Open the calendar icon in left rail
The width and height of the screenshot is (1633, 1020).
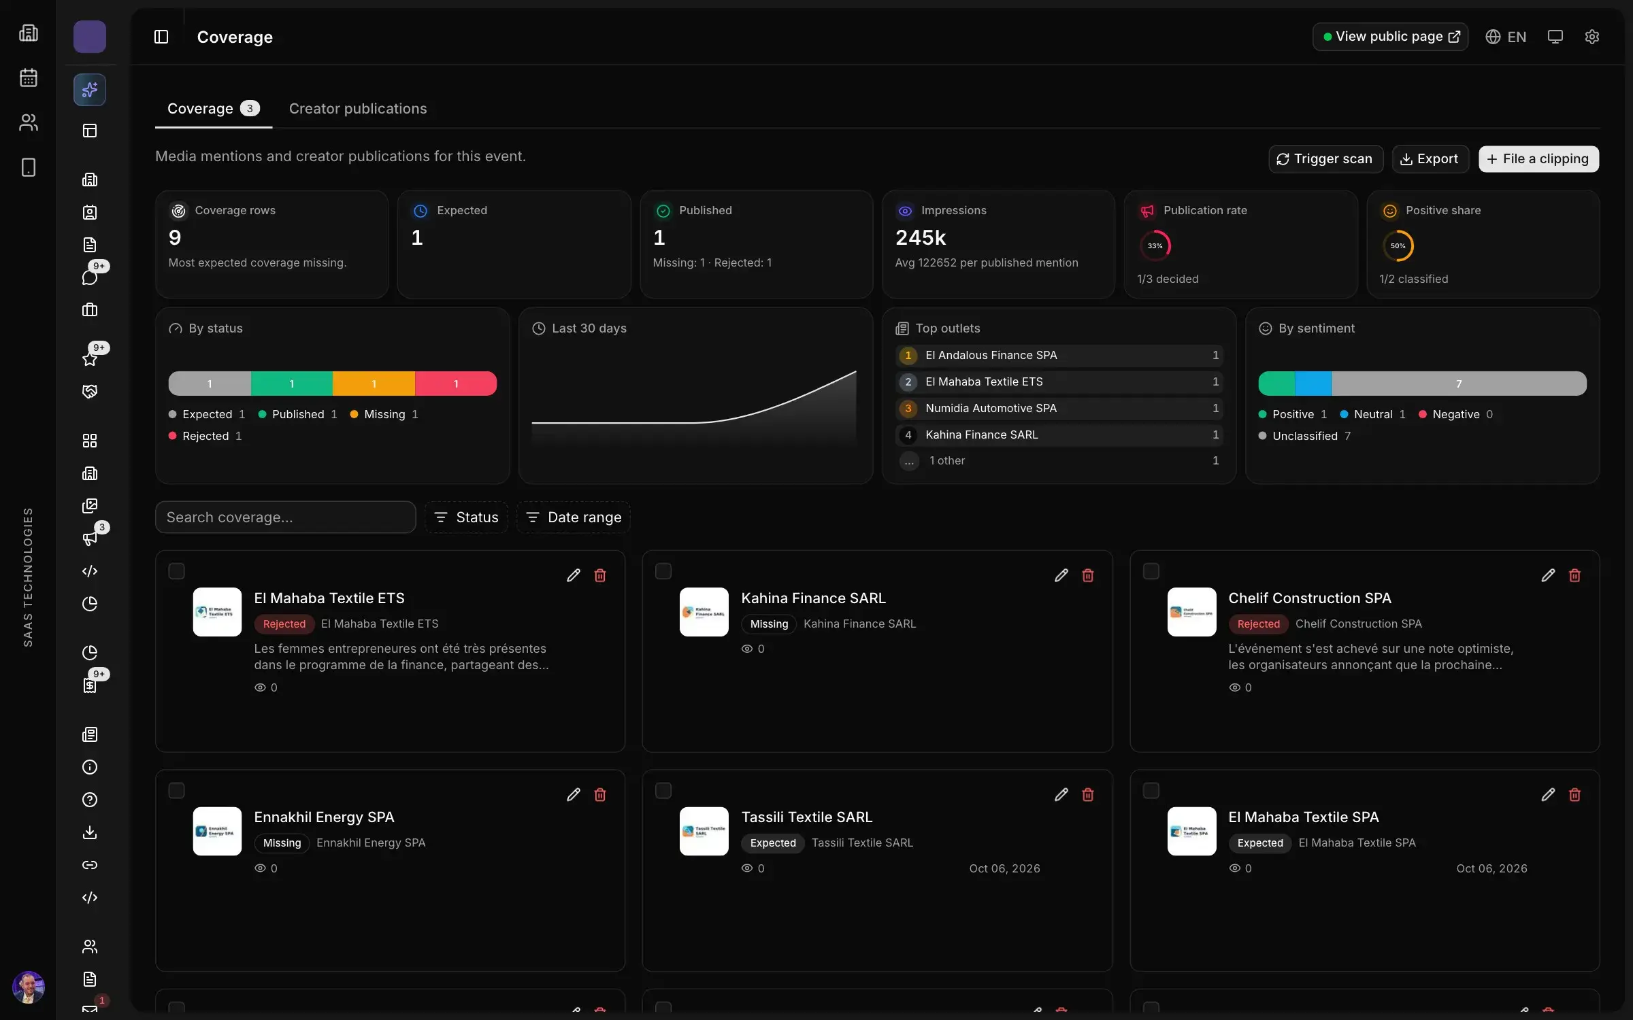[x=29, y=78]
